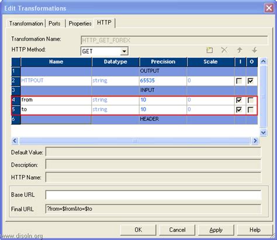277x240 pixels.
Task: Toggle the input checkbox for HTTPOUT
Action: pyautogui.click(x=239, y=81)
